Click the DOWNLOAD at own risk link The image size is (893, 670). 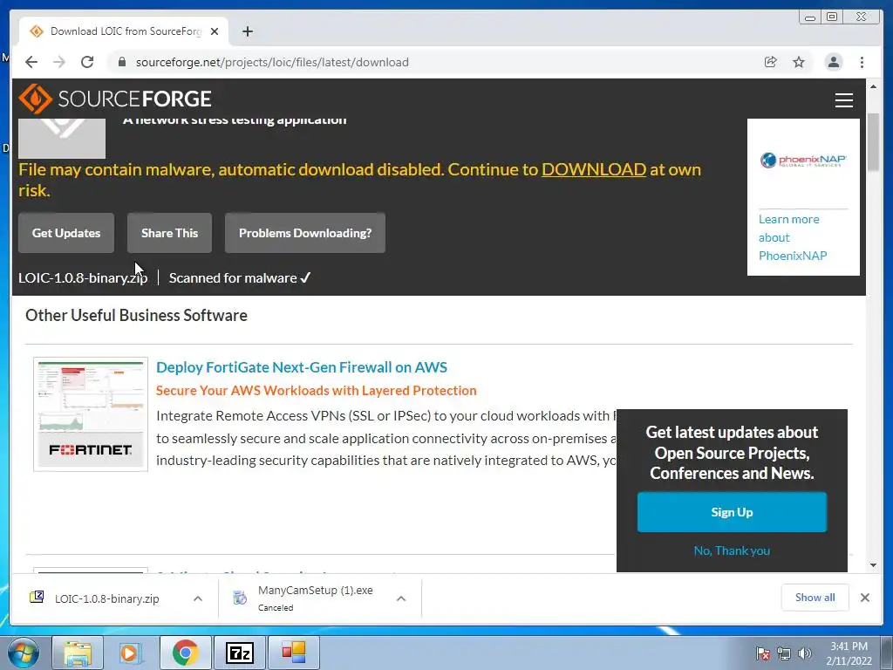(593, 169)
